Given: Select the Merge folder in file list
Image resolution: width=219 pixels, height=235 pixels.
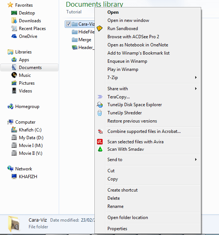Looking at the screenshot, I should point(81,40).
